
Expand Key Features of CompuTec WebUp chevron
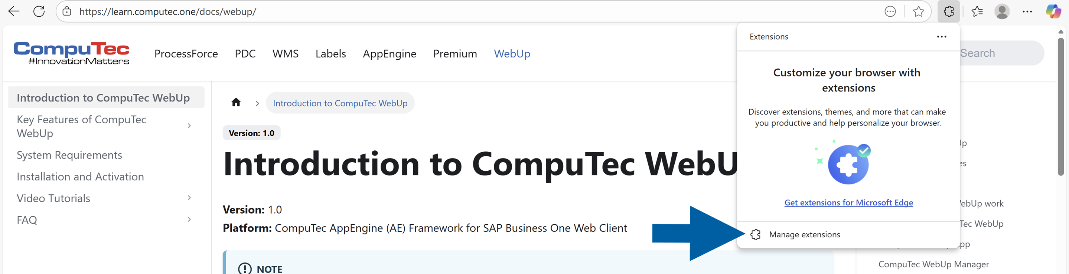click(x=189, y=126)
